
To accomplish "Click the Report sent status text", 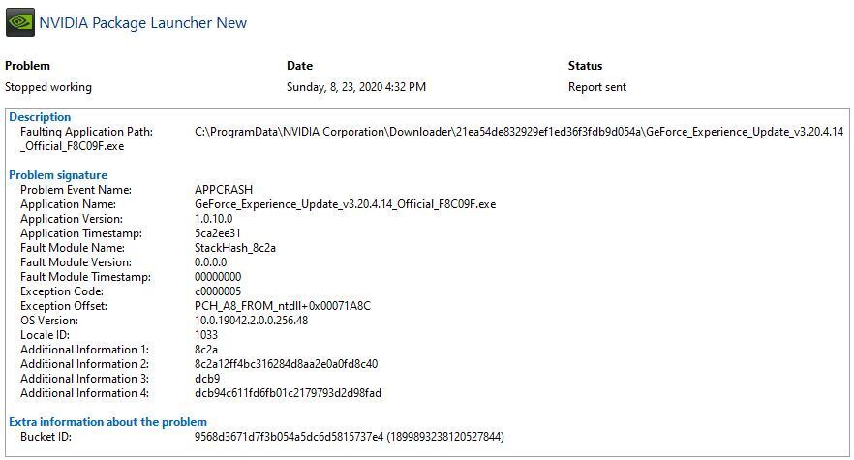I will click(596, 87).
